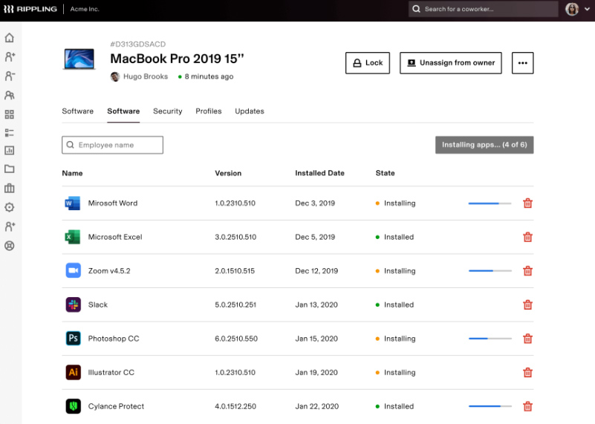Open the apps grid icon in sidebar
Screen dimensions: 595x424
(10, 114)
